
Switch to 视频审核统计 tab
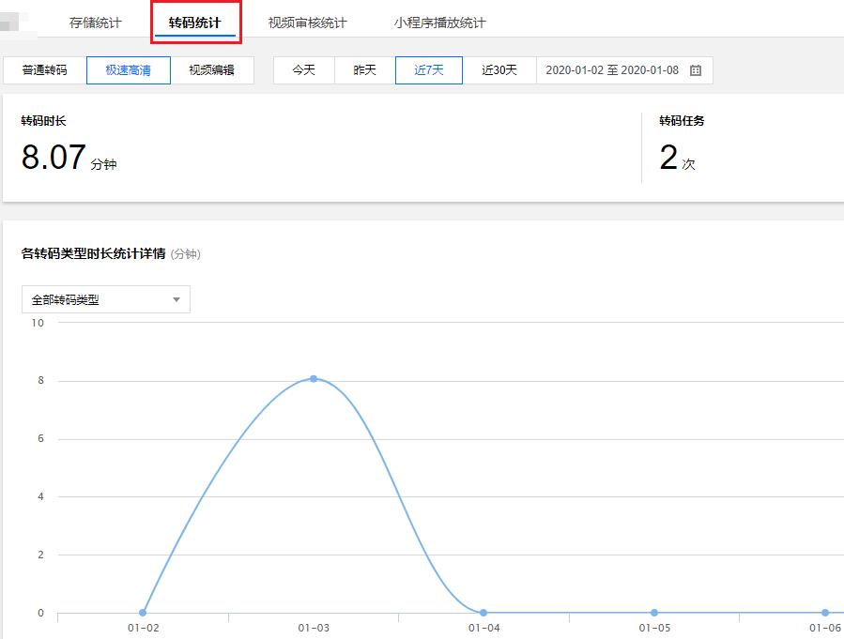[x=307, y=23]
